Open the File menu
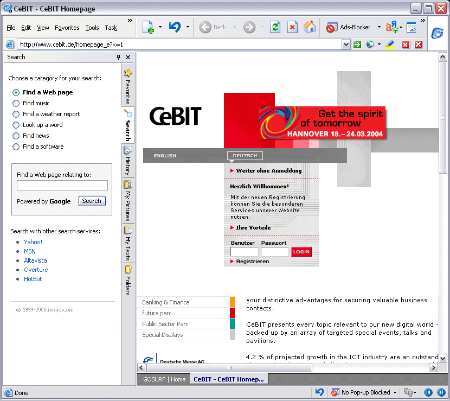Image resolution: width=450 pixels, height=401 pixels. [11, 28]
